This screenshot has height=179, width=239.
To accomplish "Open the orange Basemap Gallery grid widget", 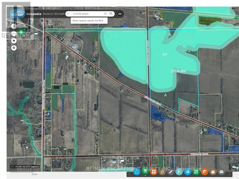I will (154, 172).
